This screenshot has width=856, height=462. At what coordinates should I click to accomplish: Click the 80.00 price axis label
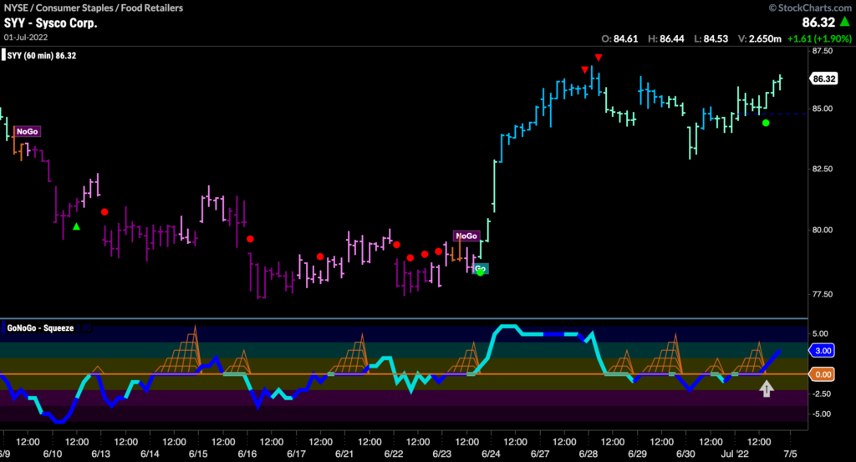823,230
